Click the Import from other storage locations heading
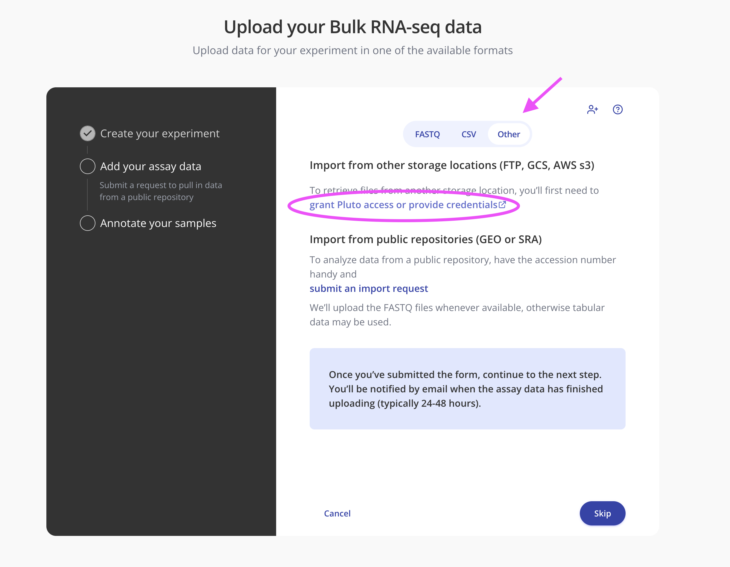This screenshot has width=730, height=567. tap(452, 165)
